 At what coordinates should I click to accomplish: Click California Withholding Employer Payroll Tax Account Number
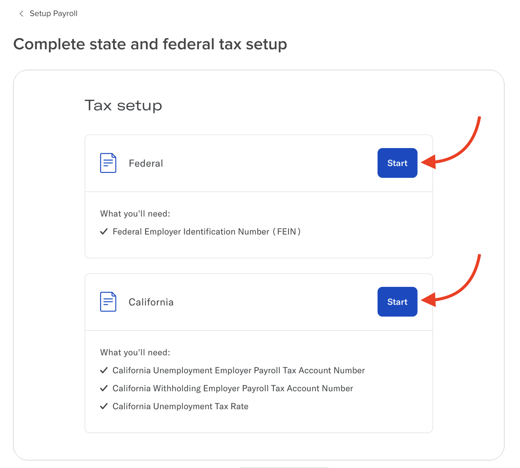[x=233, y=388]
